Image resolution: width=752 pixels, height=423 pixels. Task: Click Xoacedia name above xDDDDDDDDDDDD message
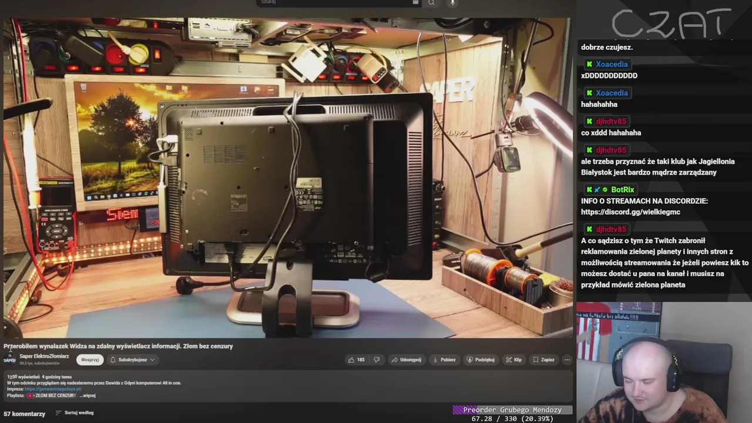coord(612,64)
